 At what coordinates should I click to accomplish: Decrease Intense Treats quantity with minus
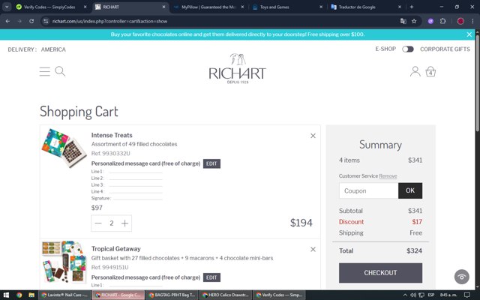pos(98,223)
